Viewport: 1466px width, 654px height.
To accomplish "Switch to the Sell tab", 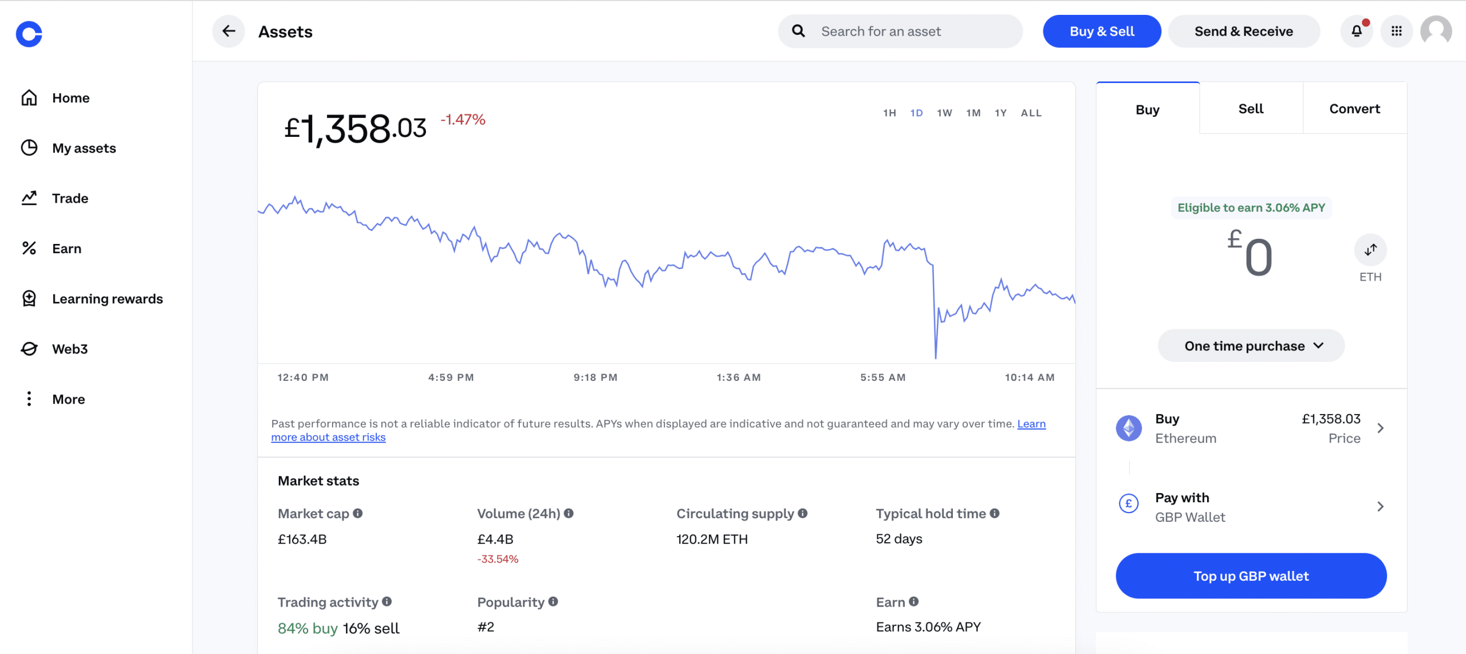I will click(x=1251, y=109).
